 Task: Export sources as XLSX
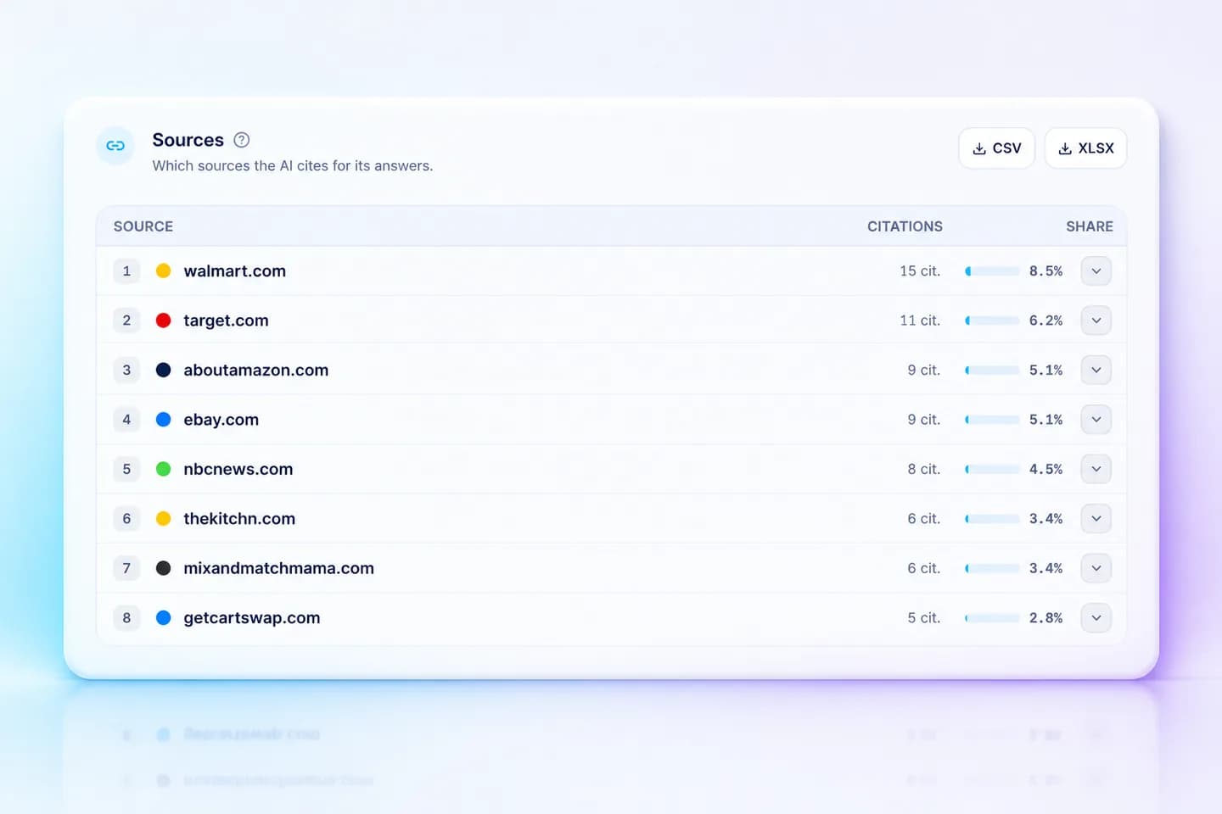[1085, 148]
